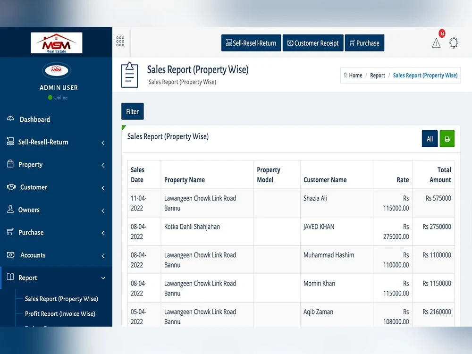Click the Online status indicator

(x=58, y=98)
